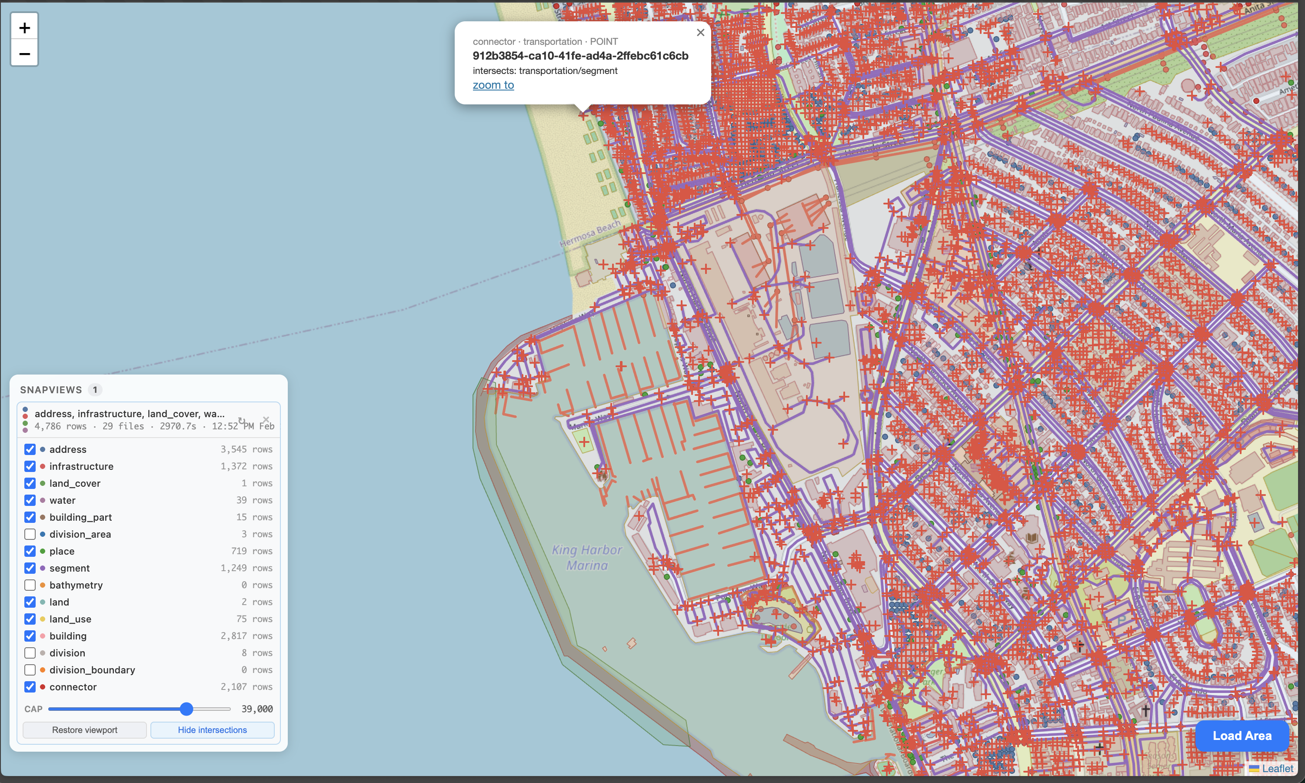Toggle the bathymetry layer checkbox
Image resolution: width=1305 pixels, height=783 pixels.
point(30,585)
